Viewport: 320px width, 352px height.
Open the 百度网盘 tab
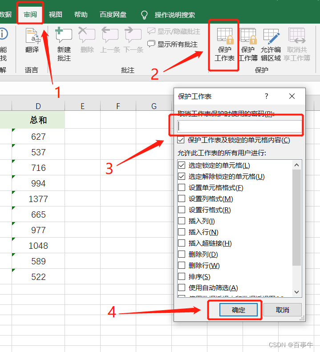tap(113, 15)
